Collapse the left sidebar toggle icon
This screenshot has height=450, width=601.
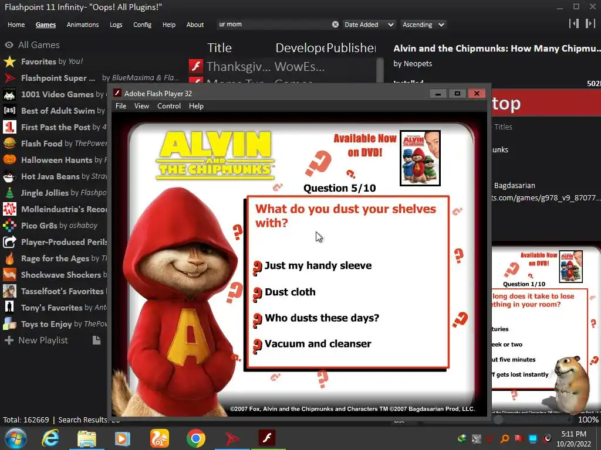574,23
